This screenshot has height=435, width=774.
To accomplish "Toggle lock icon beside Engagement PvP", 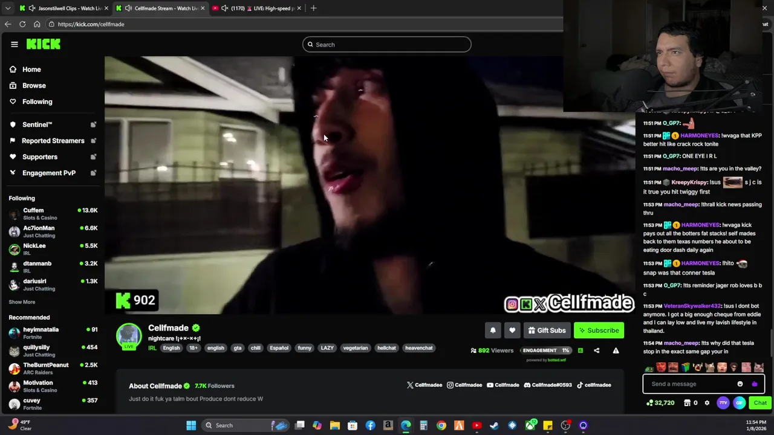I will click(93, 173).
